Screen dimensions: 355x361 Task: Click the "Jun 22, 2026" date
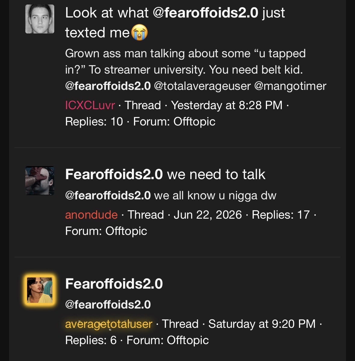(x=208, y=215)
